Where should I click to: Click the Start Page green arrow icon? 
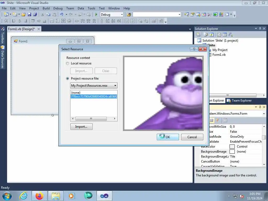coord(215,15)
